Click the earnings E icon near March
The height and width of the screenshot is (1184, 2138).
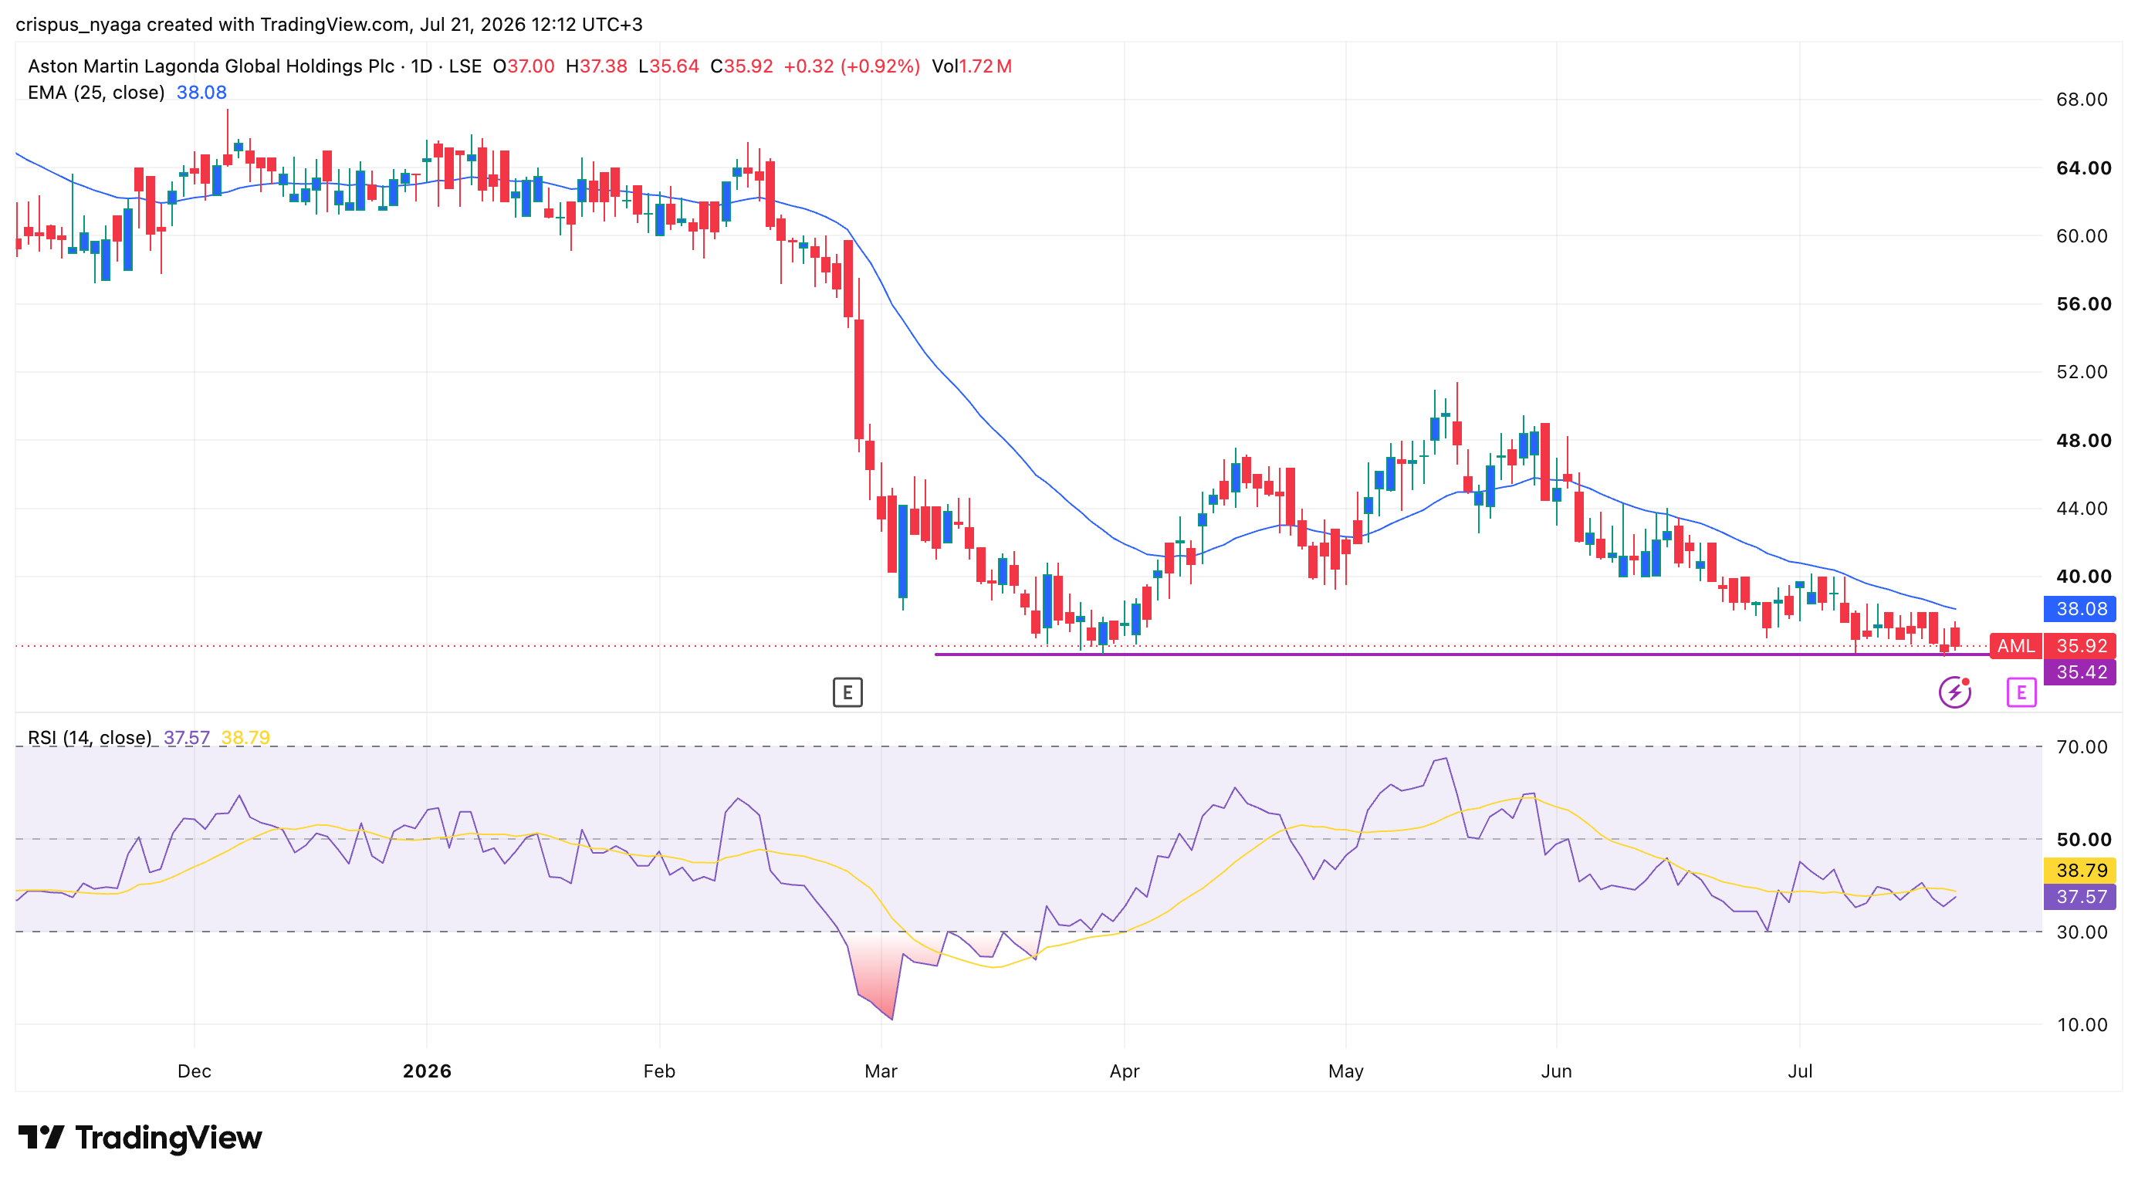click(x=847, y=692)
